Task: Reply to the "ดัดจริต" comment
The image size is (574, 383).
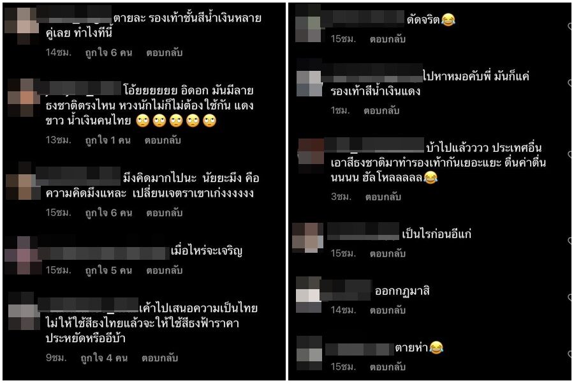Action: 388,39
